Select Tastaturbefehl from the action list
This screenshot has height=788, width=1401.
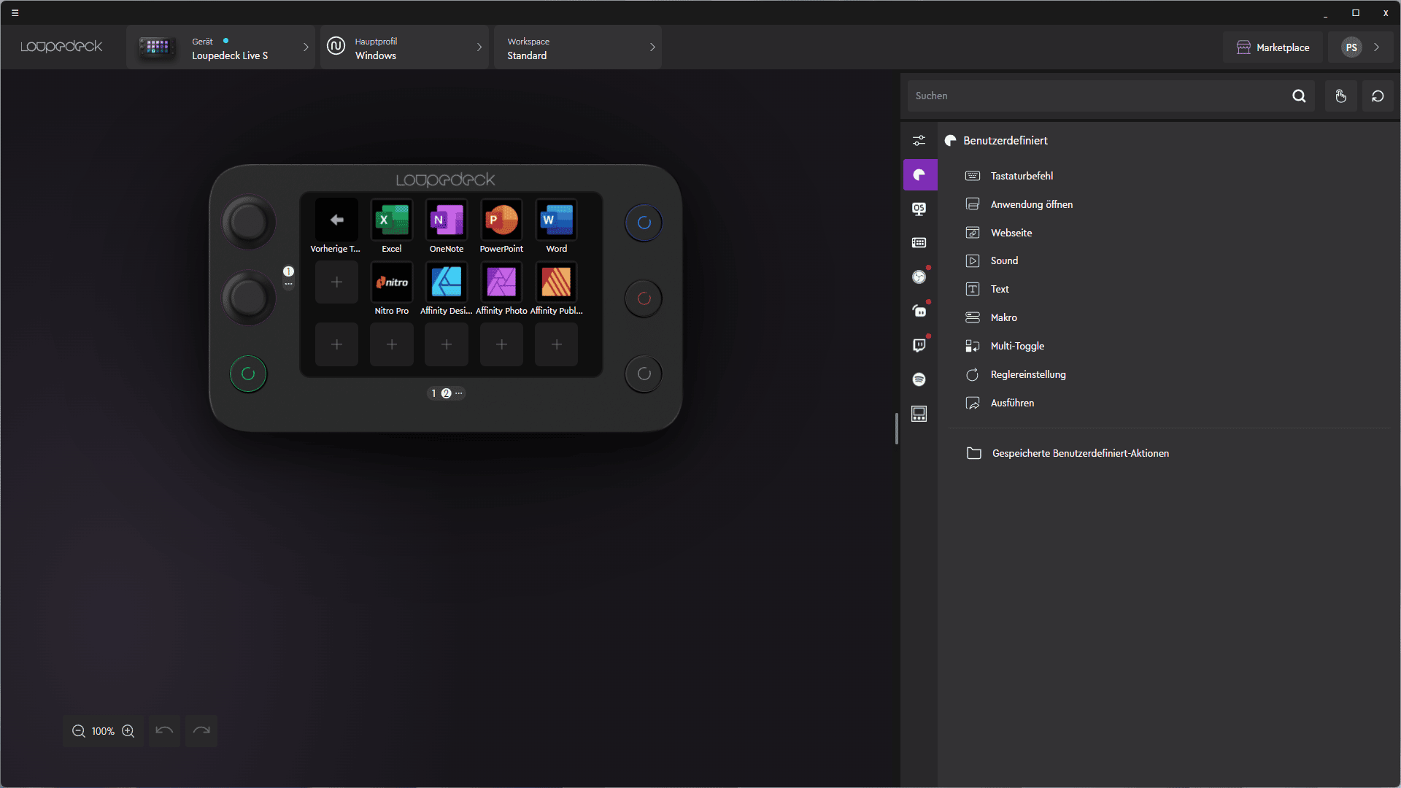pyautogui.click(x=1021, y=176)
